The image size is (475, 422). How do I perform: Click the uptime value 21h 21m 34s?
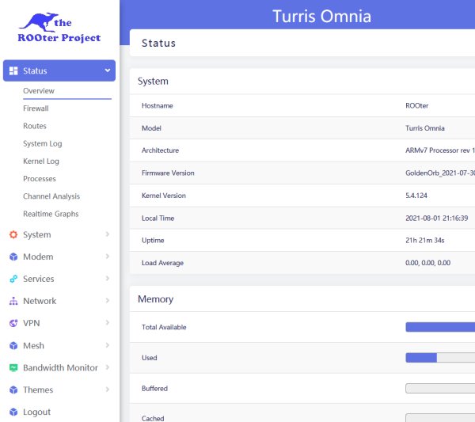[x=424, y=240]
